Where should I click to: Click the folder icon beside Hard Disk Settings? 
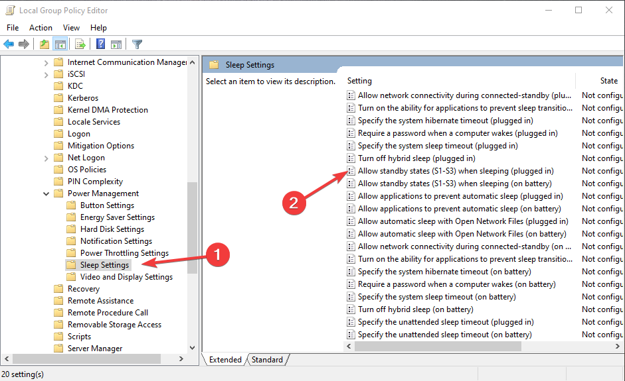click(x=71, y=229)
